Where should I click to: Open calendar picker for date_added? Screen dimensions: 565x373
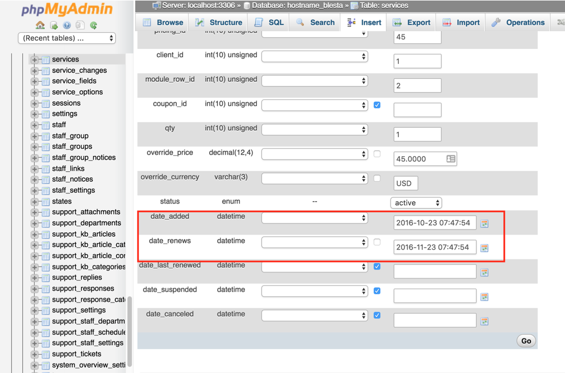tap(484, 223)
